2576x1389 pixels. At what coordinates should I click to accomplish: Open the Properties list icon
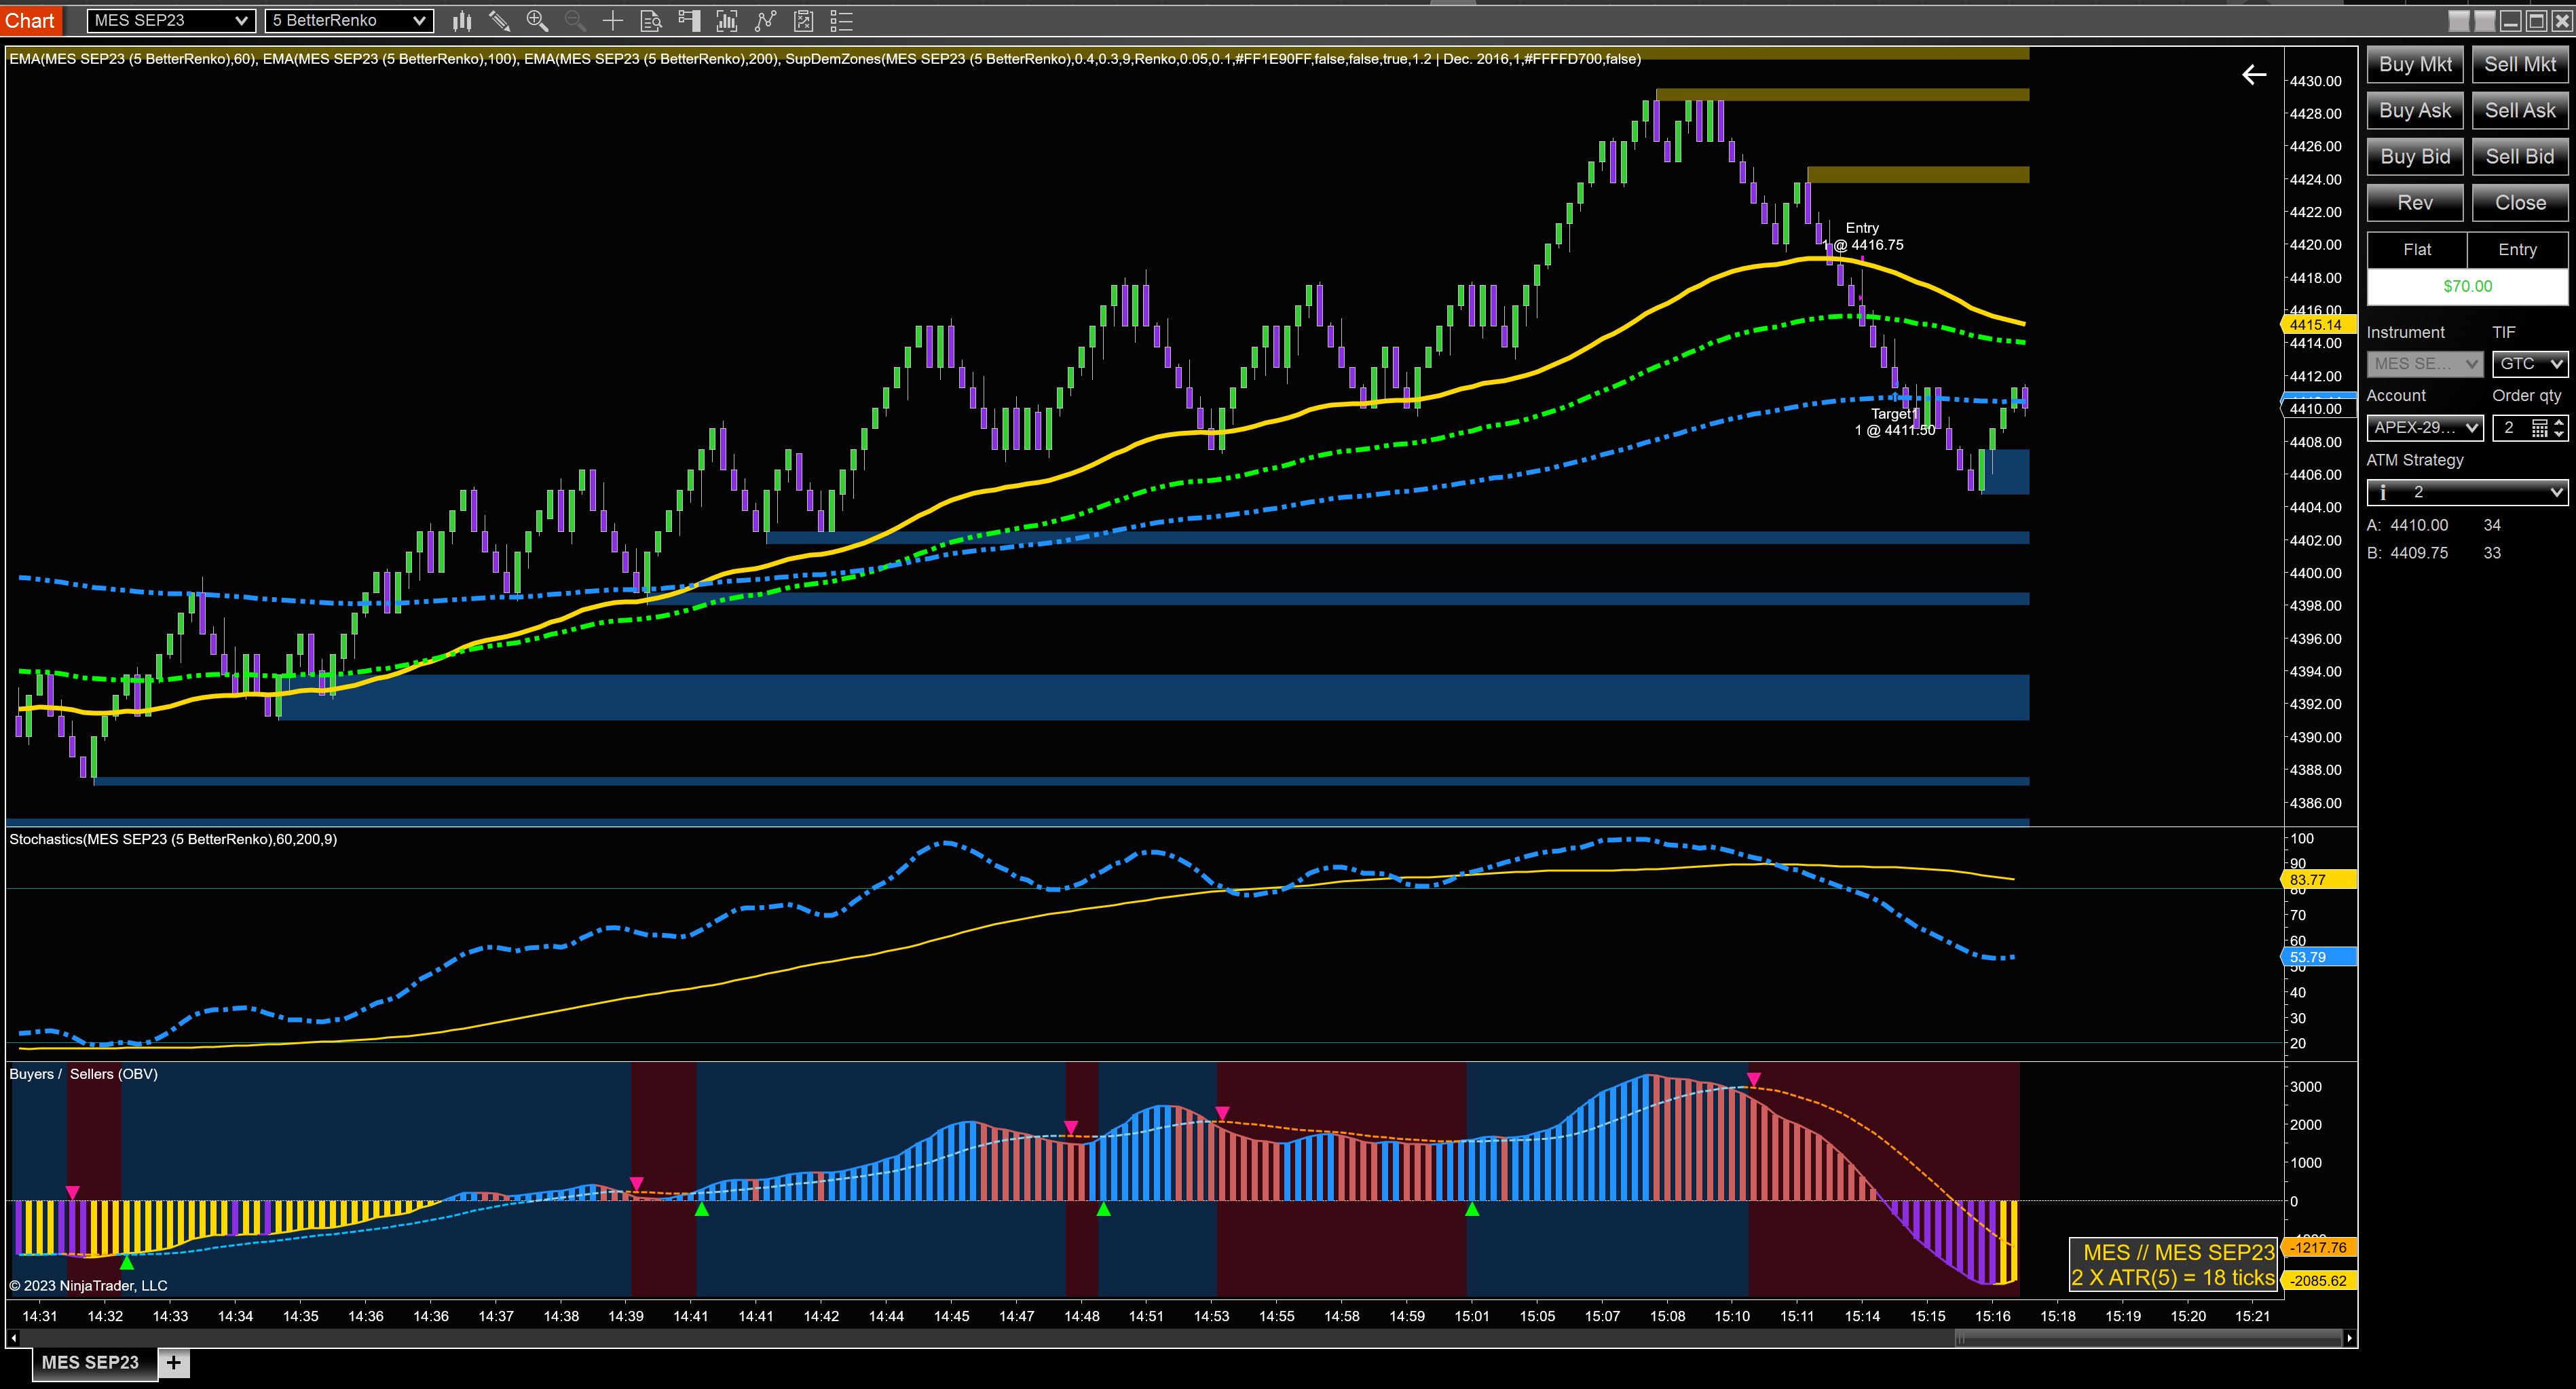(841, 20)
